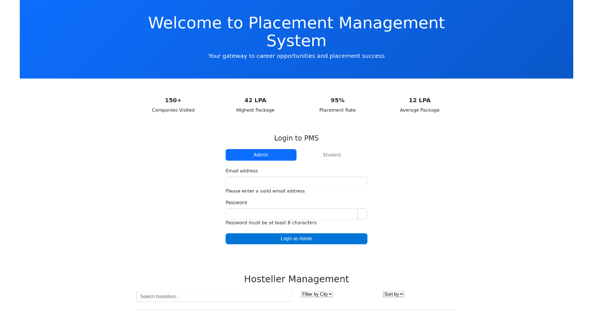This screenshot has width=593, height=311.
Task: Click the "Search hostellers..." search box
Action: point(214,296)
